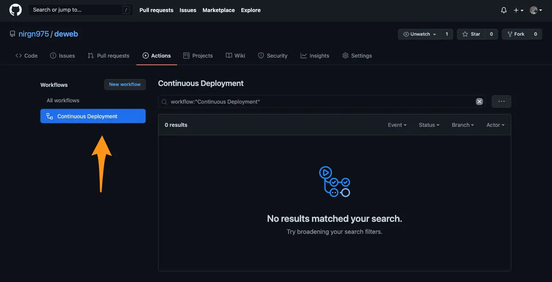
Task: Click the shield icon on the Security tab
Action: [x=261, y=55]
